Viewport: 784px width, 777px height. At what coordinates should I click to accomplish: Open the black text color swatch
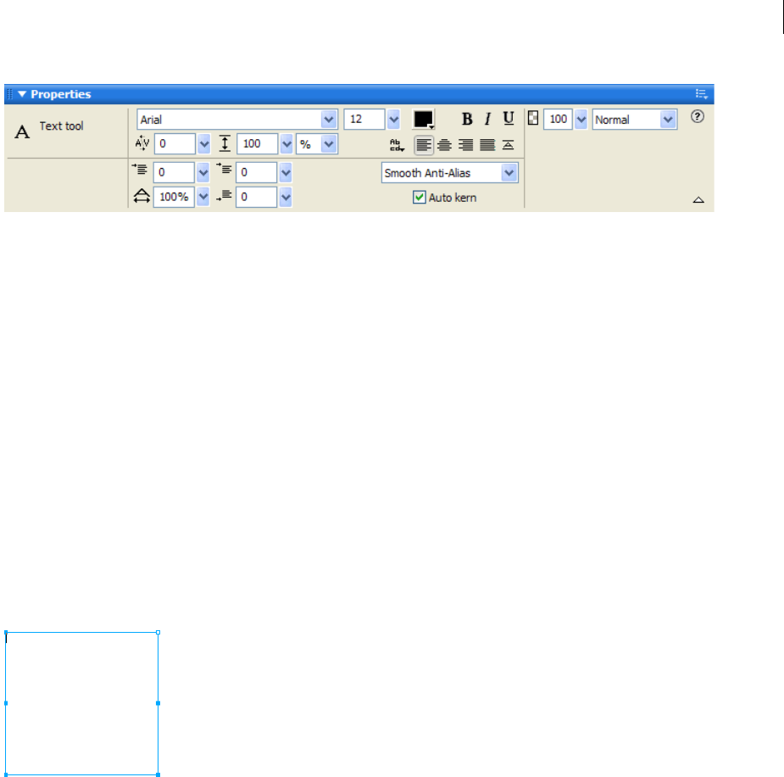pos(424,120)
